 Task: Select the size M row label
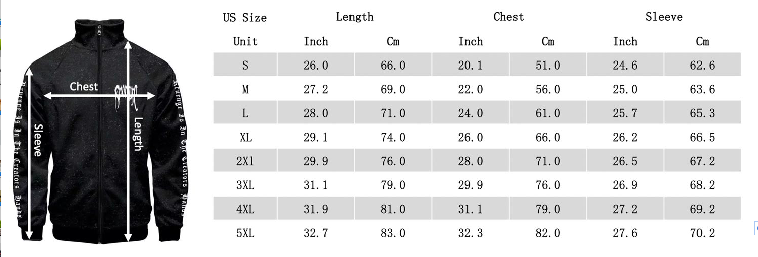[x=245, y=89]
